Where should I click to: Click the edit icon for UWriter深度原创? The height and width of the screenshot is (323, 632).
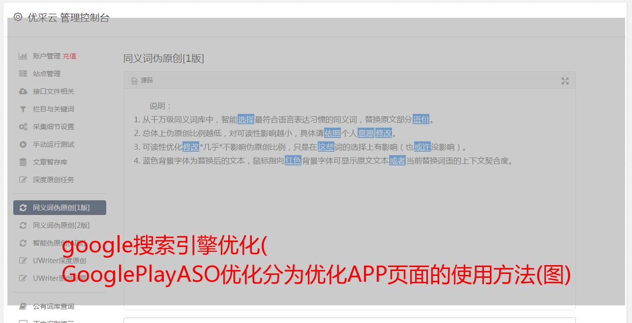click(23, 261)
